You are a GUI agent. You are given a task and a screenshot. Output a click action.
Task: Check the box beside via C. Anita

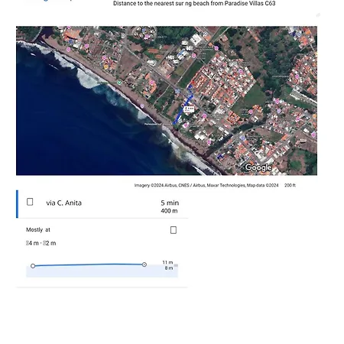pyautogui.click(x=30, y=202)
